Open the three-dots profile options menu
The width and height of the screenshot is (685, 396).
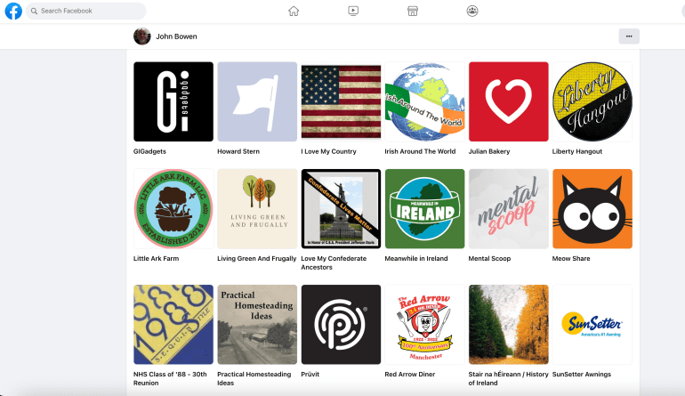[629, 36]
